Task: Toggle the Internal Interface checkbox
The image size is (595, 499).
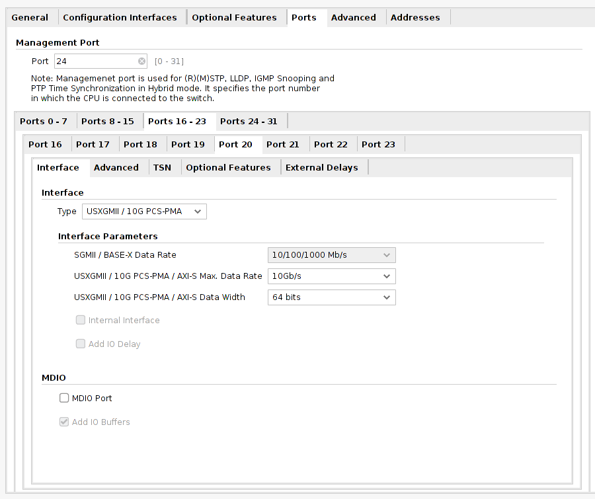Action: (81, 320)
